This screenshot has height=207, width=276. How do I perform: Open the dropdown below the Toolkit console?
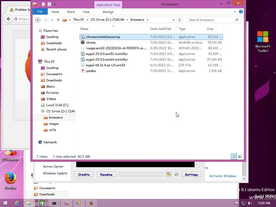pos(197,165)
